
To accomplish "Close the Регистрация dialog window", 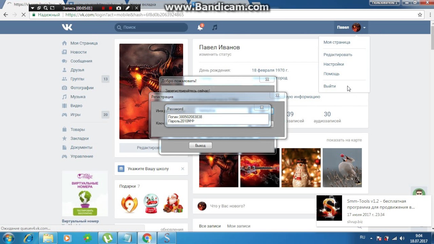I will (x=277, y=96).
